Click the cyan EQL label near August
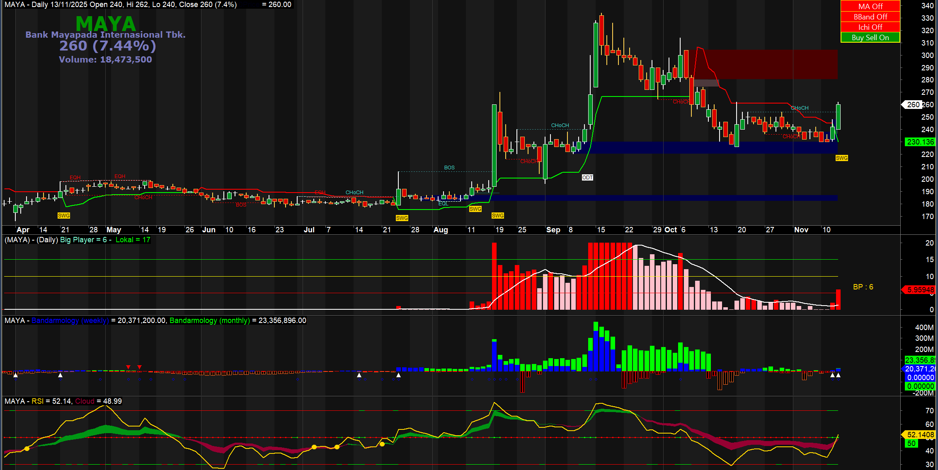938x470 pixels. [443, 203]
